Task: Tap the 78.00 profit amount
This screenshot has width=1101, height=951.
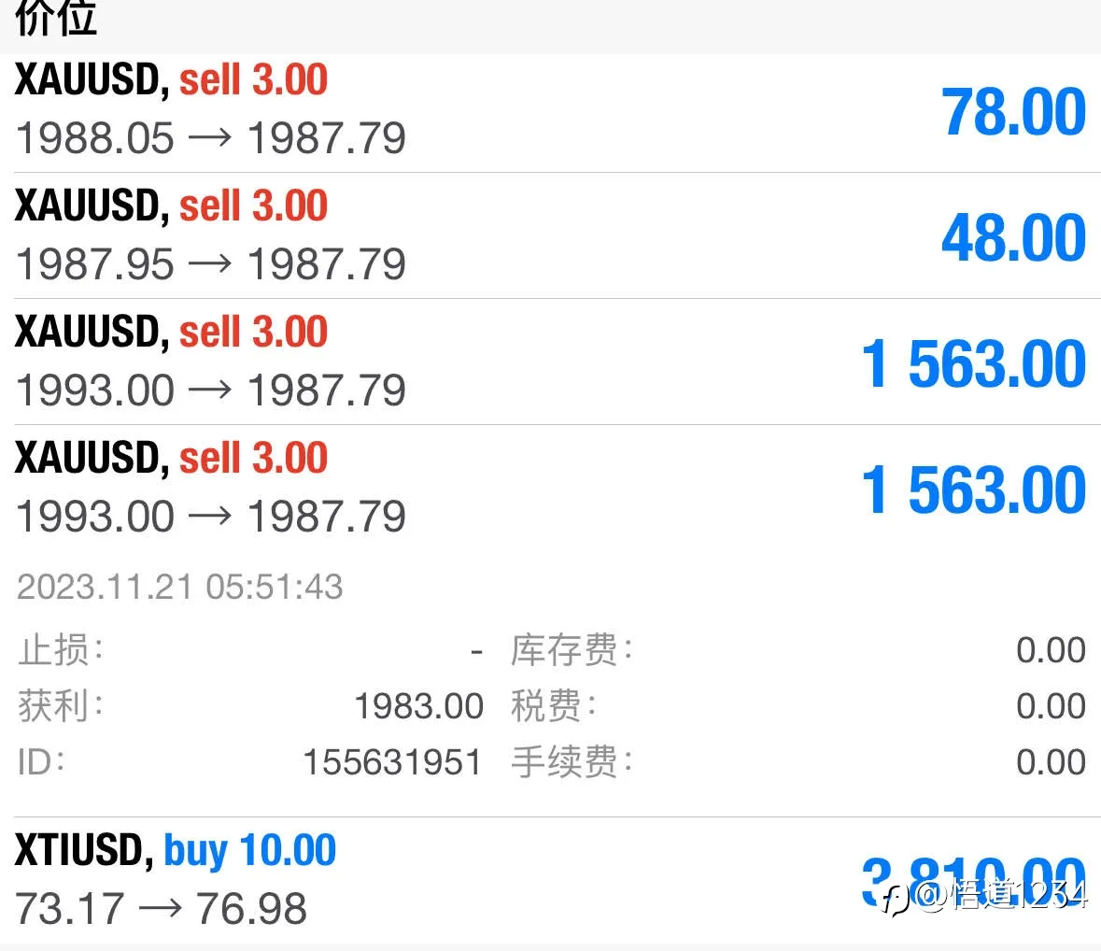Action: 1013,112
